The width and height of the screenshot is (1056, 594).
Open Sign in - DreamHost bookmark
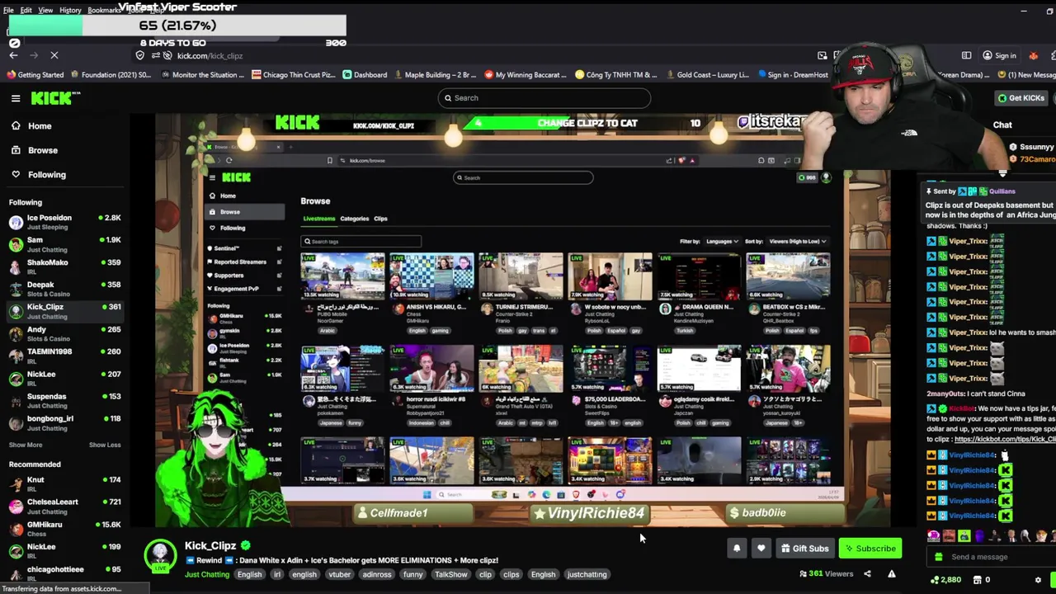click(792, 75)
